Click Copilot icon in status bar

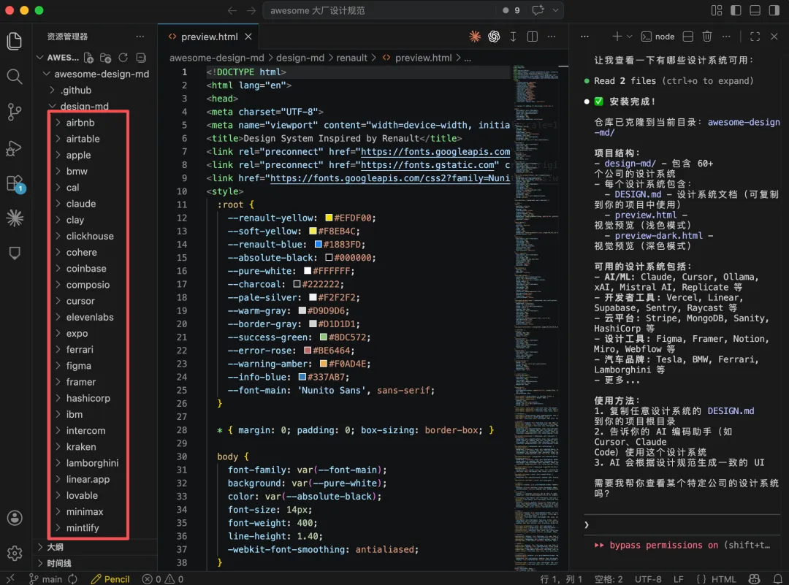(x=754, y=579)
